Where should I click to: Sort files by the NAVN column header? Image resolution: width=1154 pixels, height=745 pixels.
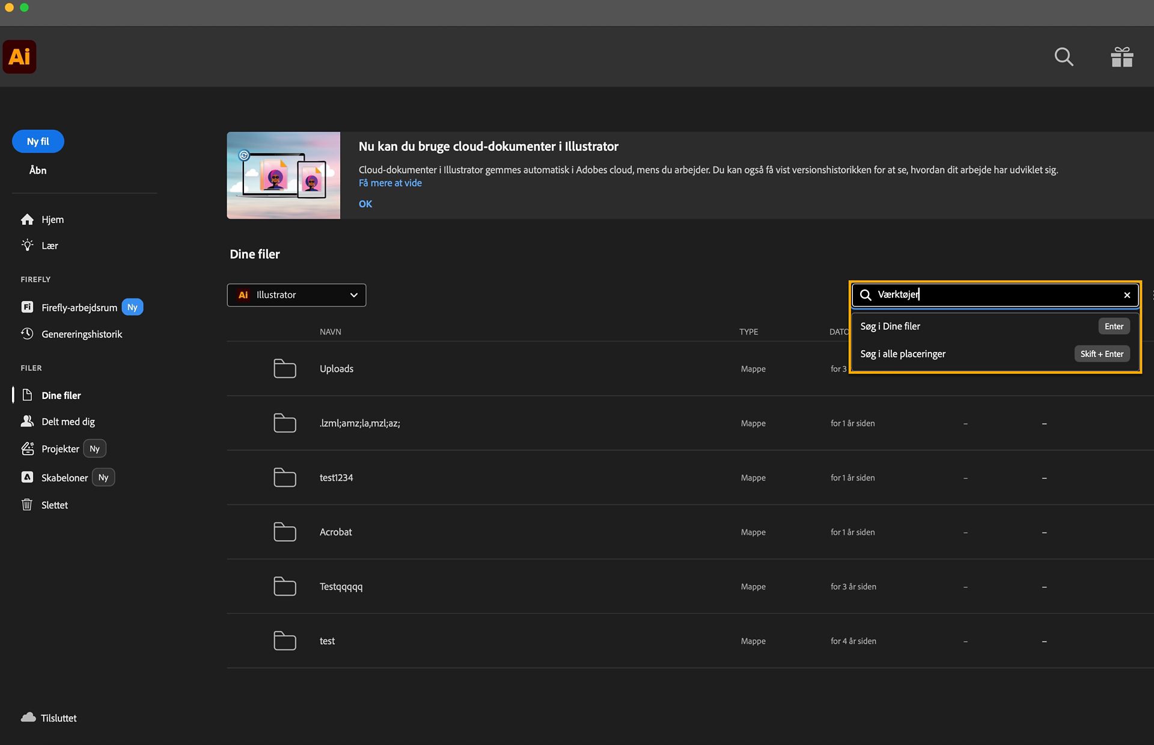point(331,332)
